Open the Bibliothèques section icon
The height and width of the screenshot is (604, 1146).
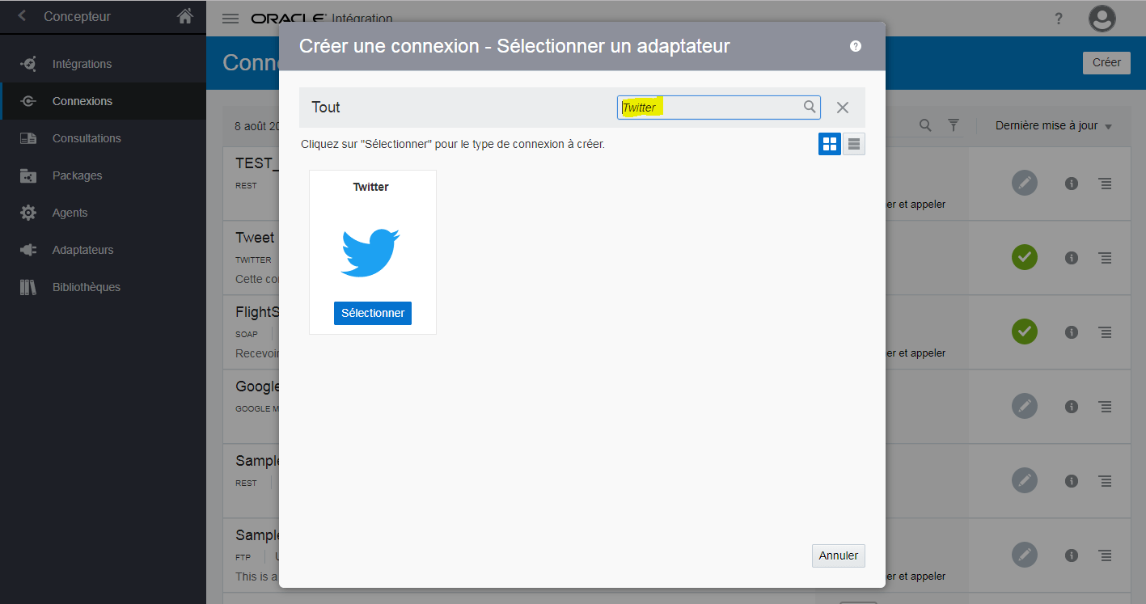pyautogui.click(x=30, y=287)
